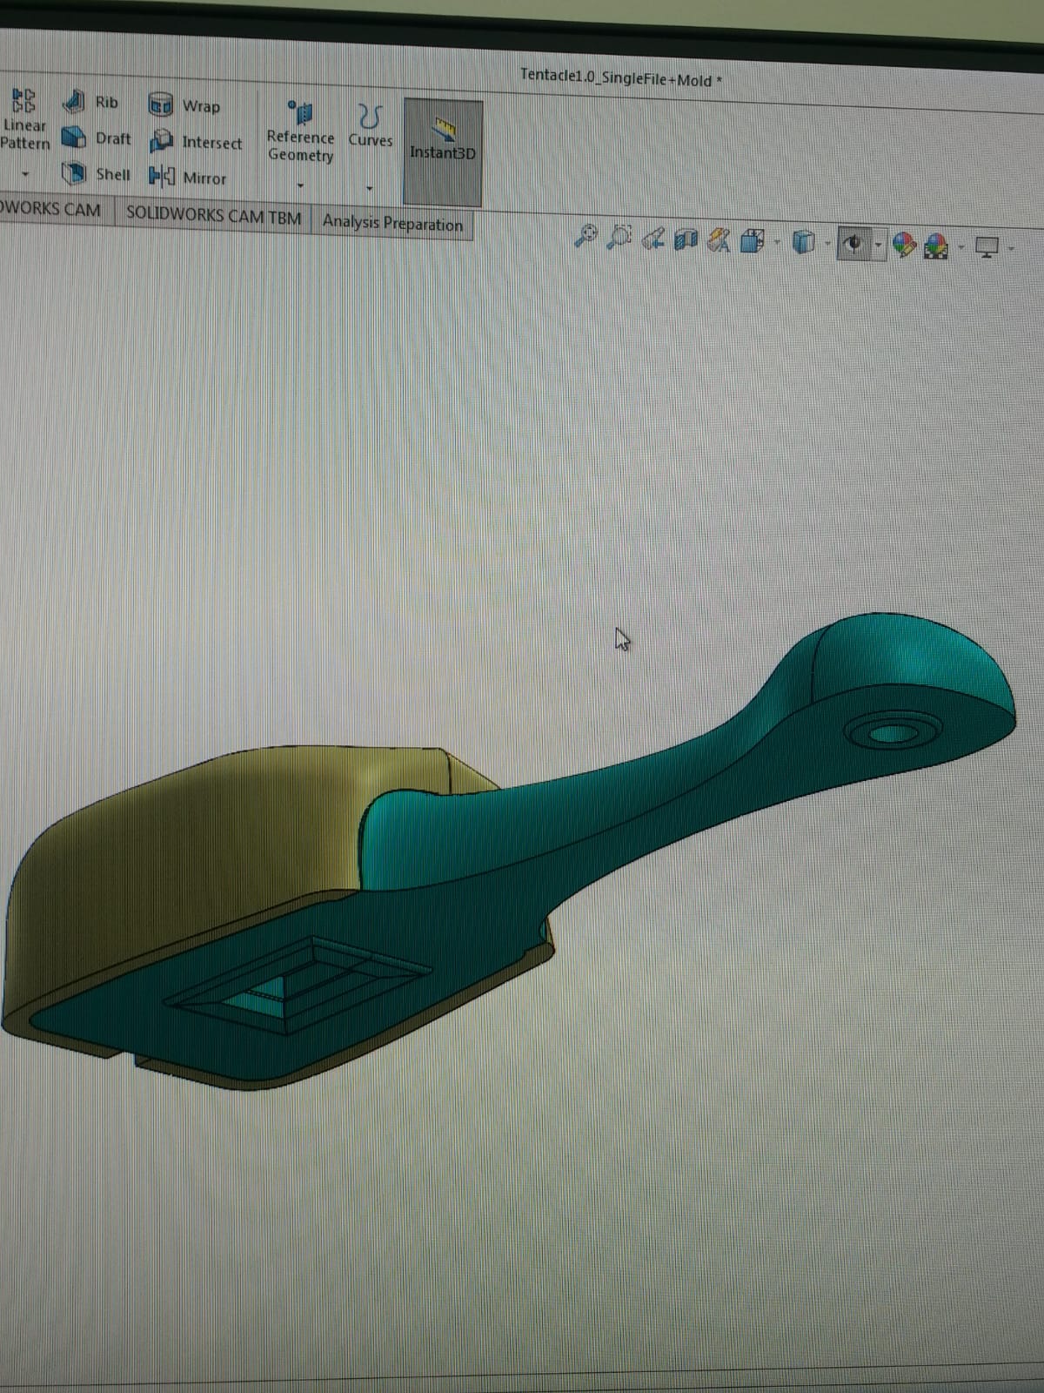Click Edit Appearance color ball icon
The width and height of the screenshot is (1044, 1393).
(904, 246)
